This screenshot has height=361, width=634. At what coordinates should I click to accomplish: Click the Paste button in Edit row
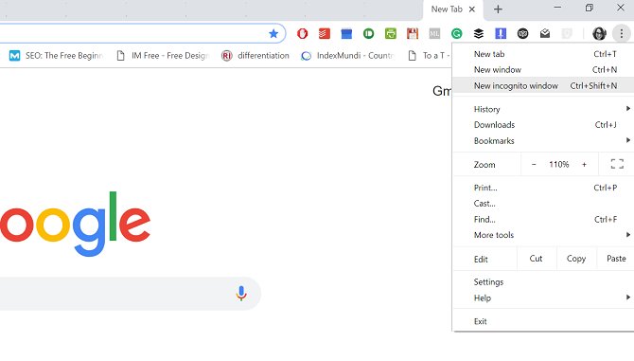click(616, 259)
